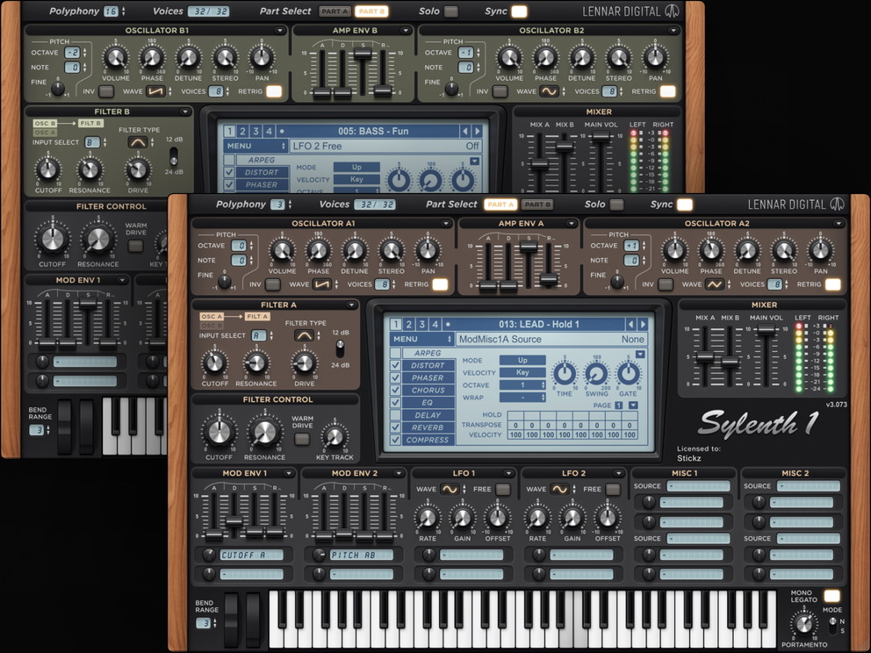Uncheck the REVERB effect checkbox
The image size is (871, 653).
395,427
